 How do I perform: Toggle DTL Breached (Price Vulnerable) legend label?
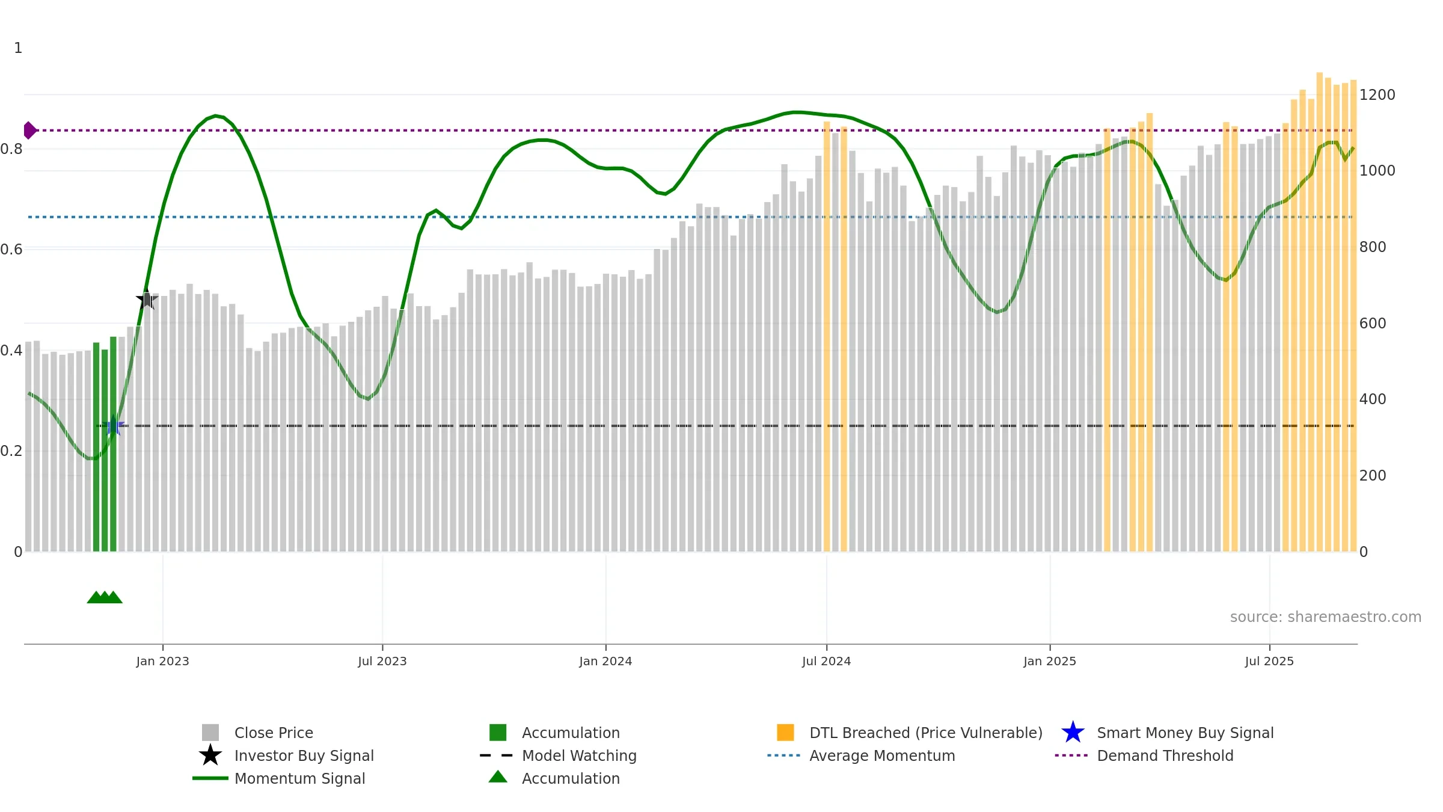tap(926, 733)
